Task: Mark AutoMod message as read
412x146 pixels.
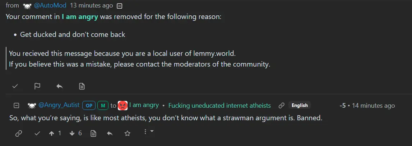Action: 15,86
